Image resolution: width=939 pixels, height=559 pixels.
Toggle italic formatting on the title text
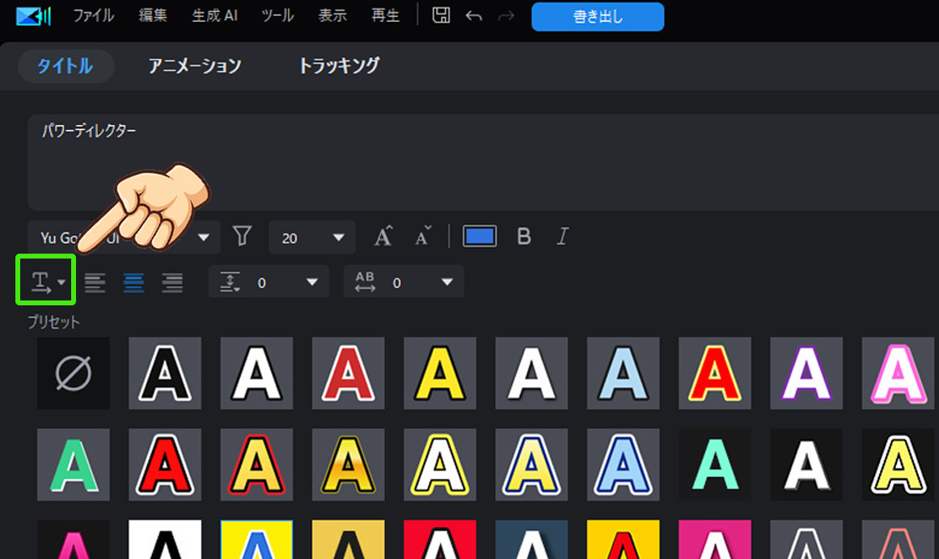562,236
